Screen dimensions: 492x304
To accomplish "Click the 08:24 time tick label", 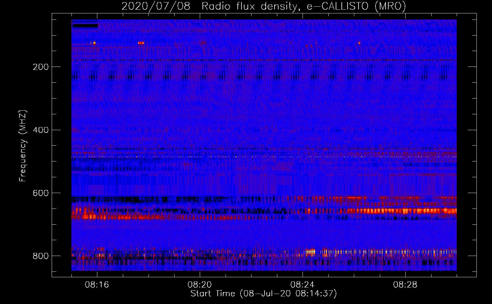I will 303,285.
